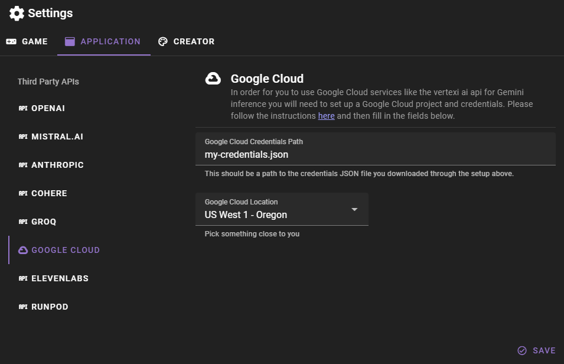564x364 pixels.
Task: Click the ANTHROPIC API icon
Action: click(x=23, y=164)
